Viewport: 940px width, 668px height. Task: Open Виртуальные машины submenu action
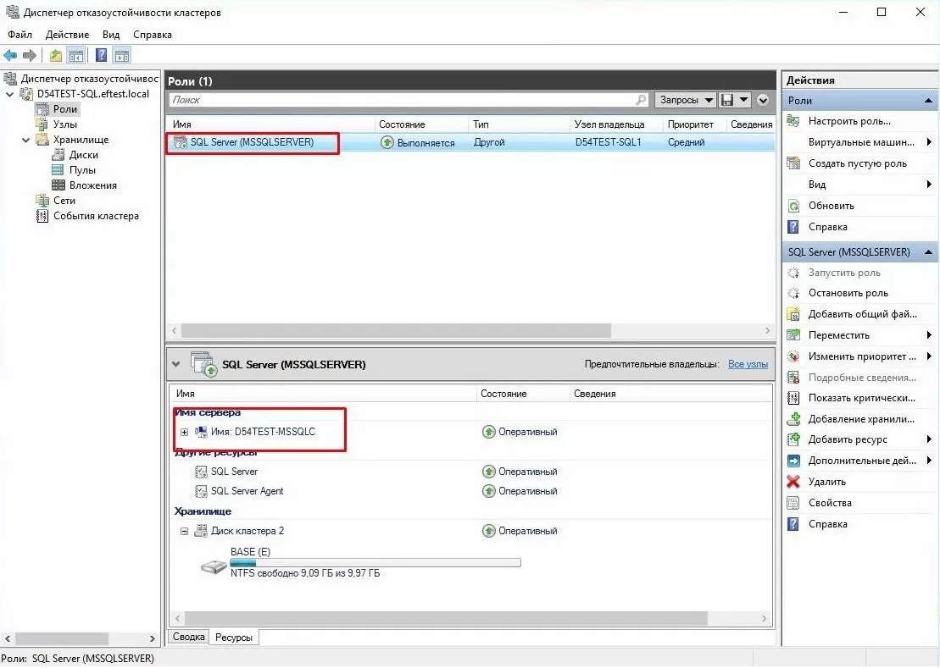pos(861,142)
